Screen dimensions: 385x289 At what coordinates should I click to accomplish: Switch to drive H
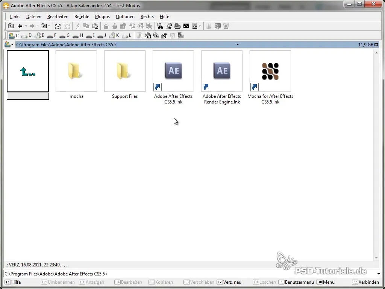coord(78,36)
